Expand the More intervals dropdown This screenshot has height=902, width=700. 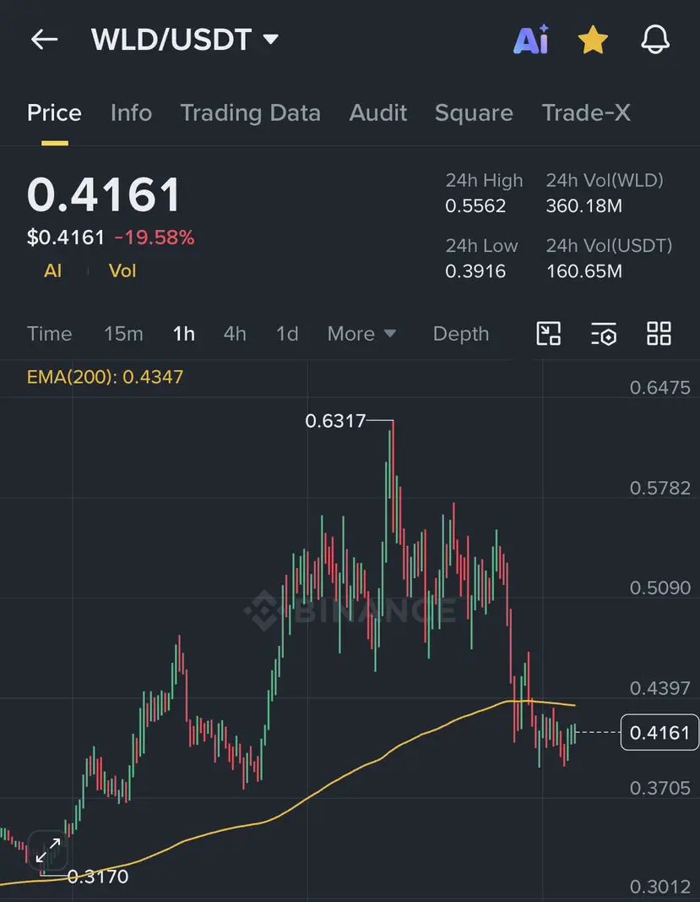coord(361,334)
